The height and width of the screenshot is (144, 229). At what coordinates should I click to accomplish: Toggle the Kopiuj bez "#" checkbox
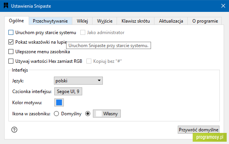click(89, 61)
